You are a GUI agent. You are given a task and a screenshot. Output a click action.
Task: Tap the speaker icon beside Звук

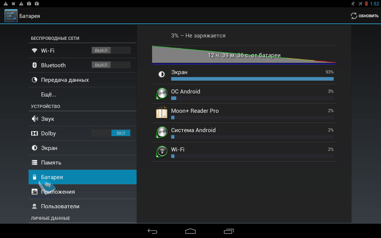(35, 119)
